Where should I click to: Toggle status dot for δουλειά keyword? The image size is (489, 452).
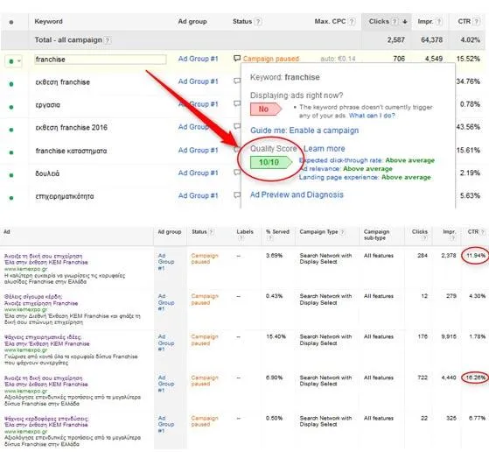11,175
